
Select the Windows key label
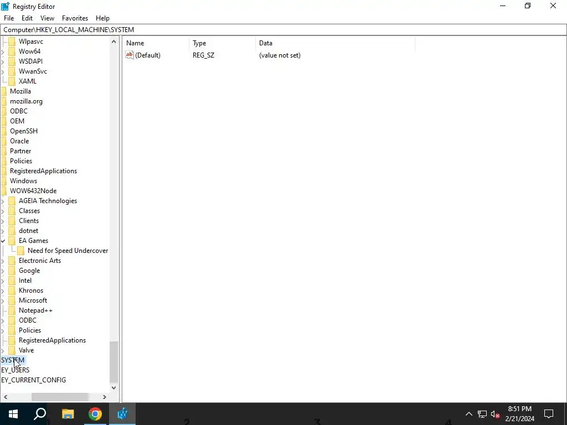pyautogui.click(x=23, y=181)
